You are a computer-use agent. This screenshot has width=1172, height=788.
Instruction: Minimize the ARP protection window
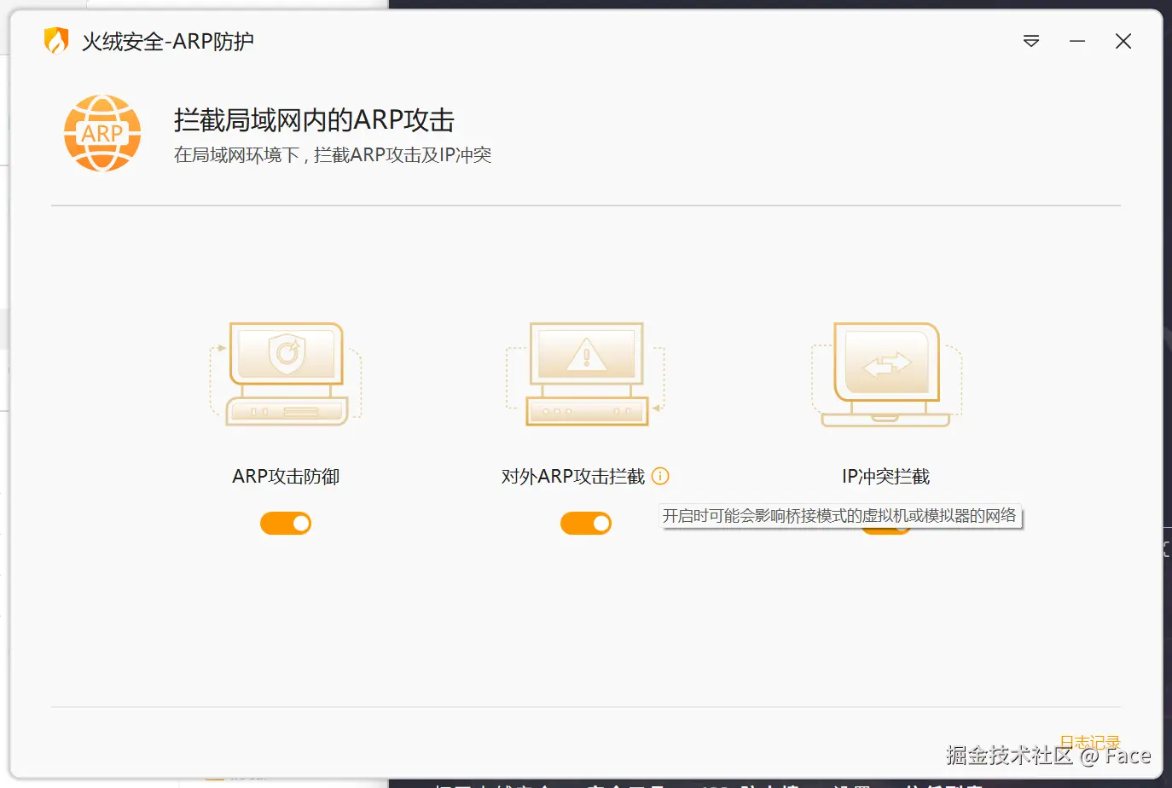click(1077, 41)
